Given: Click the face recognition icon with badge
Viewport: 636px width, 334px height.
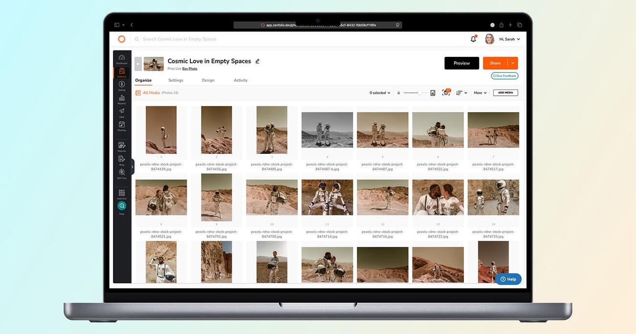Looking at the screenshot, I should 446,93.
